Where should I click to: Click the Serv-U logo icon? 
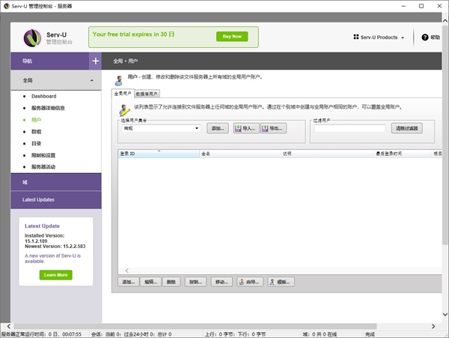[32, 37]
